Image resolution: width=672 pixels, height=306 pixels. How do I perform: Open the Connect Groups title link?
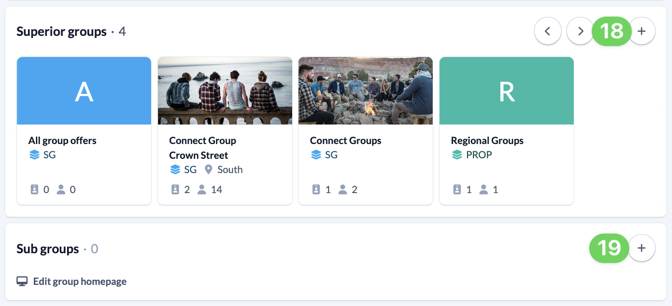click(346, 140)
